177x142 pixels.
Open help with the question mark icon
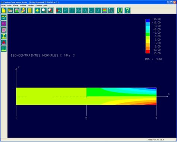tap(127, 10)
